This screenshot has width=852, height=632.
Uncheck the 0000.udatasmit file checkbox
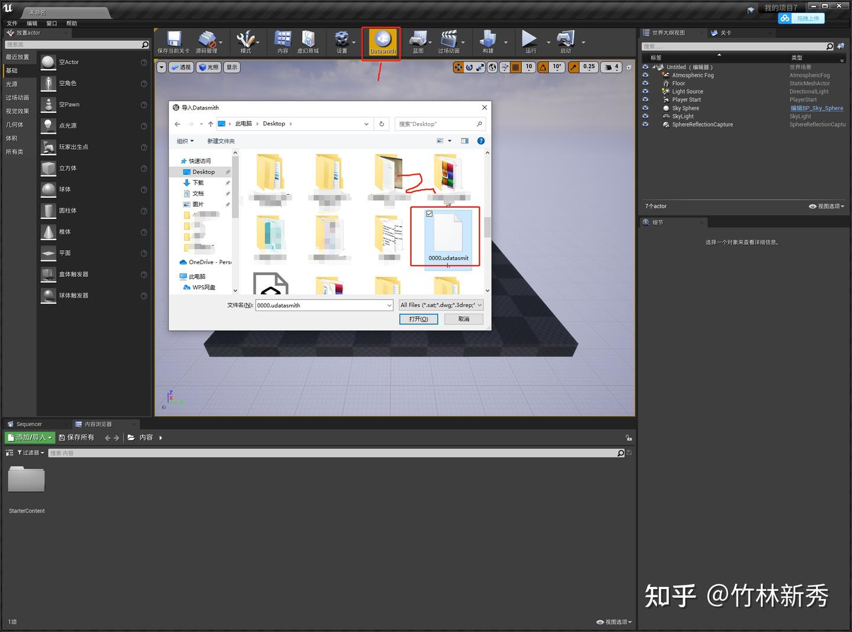pos(430,214)
